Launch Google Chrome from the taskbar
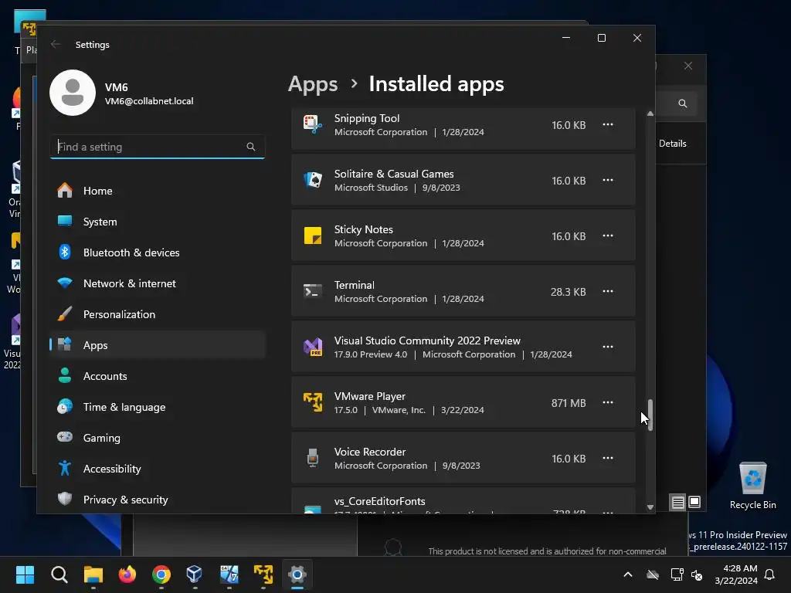 pyautogui.click(x=161, y=574)
